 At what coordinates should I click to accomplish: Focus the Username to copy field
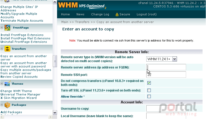(x=166, y=108)
